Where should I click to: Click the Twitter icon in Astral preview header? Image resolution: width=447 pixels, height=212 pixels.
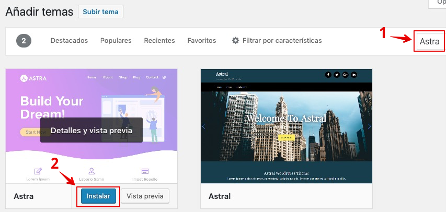point(337,75)
